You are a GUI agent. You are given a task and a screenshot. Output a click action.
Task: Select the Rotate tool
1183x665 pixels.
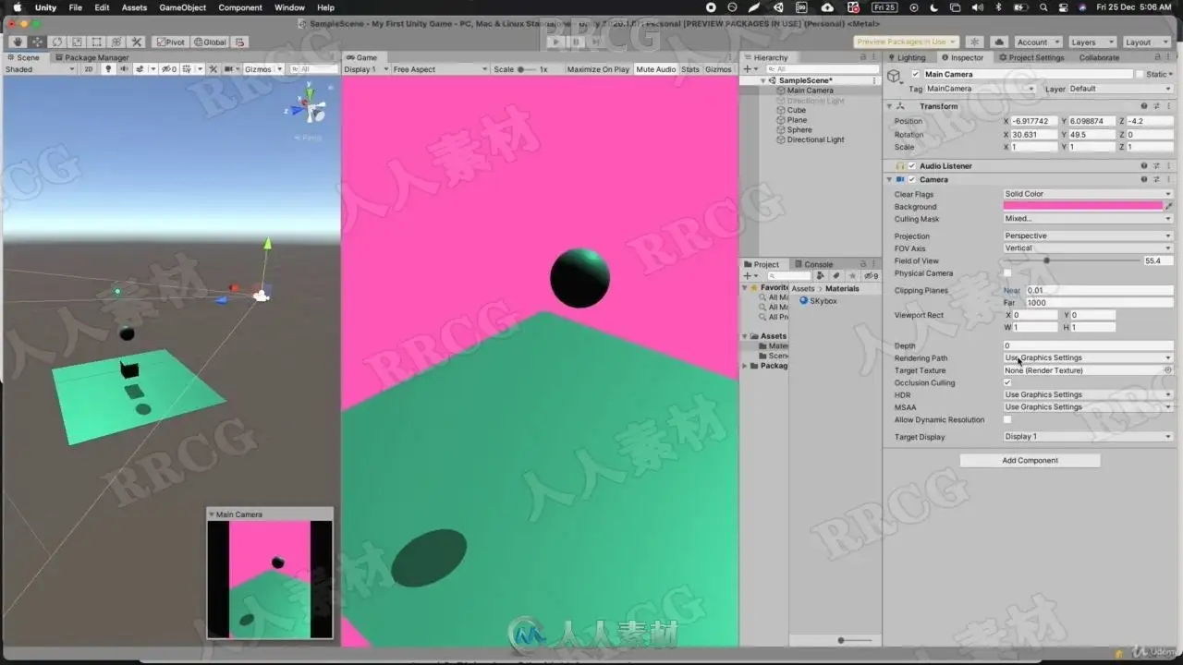click(x=57, y=42)
